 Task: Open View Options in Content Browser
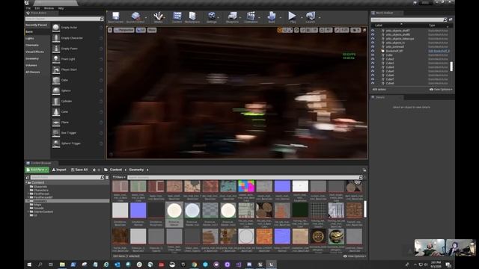(355, 256)
